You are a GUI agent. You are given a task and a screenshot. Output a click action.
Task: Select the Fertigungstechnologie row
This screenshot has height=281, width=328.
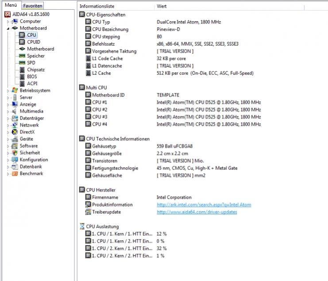(x=161, y=168)
